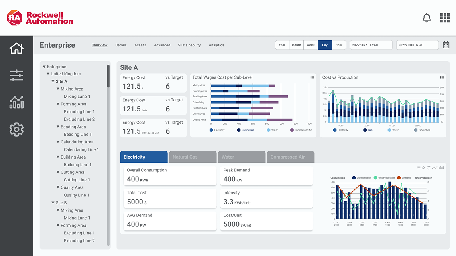Go to Home in the sidebar
This screenshot has height=256, width=456.
point(16,48)
